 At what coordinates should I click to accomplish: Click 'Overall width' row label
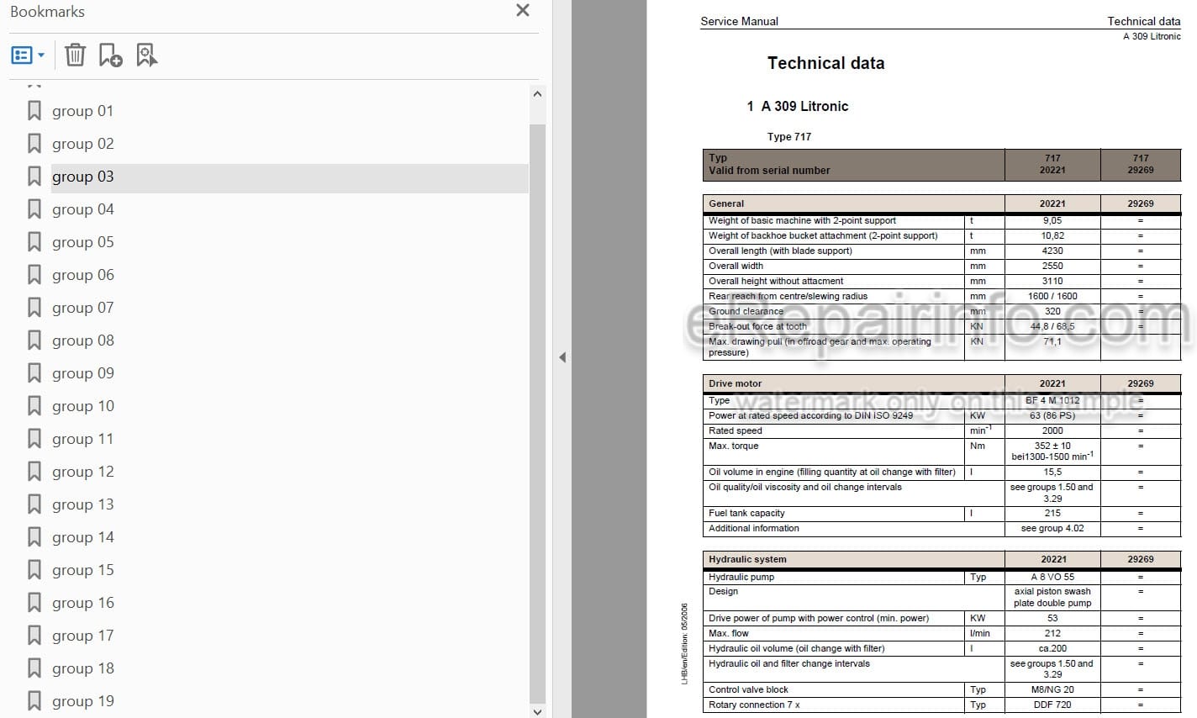(736, 266)
